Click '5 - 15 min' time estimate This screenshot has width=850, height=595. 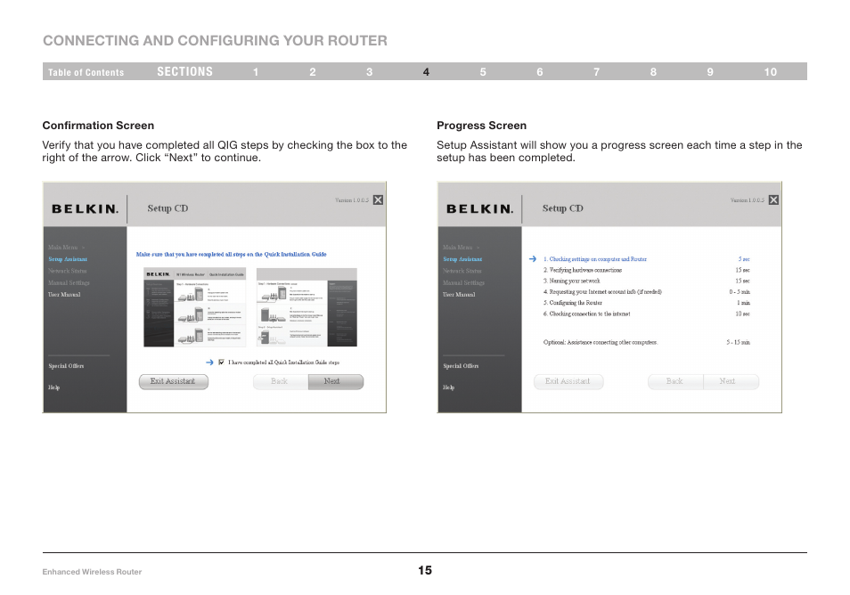coord(739,342)
